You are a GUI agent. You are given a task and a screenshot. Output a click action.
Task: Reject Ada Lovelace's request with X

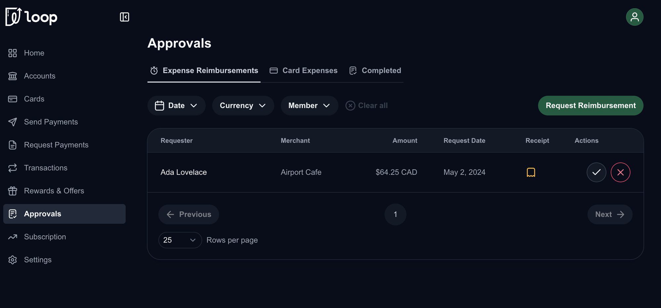pyautogui.click(x=620, y=172)
